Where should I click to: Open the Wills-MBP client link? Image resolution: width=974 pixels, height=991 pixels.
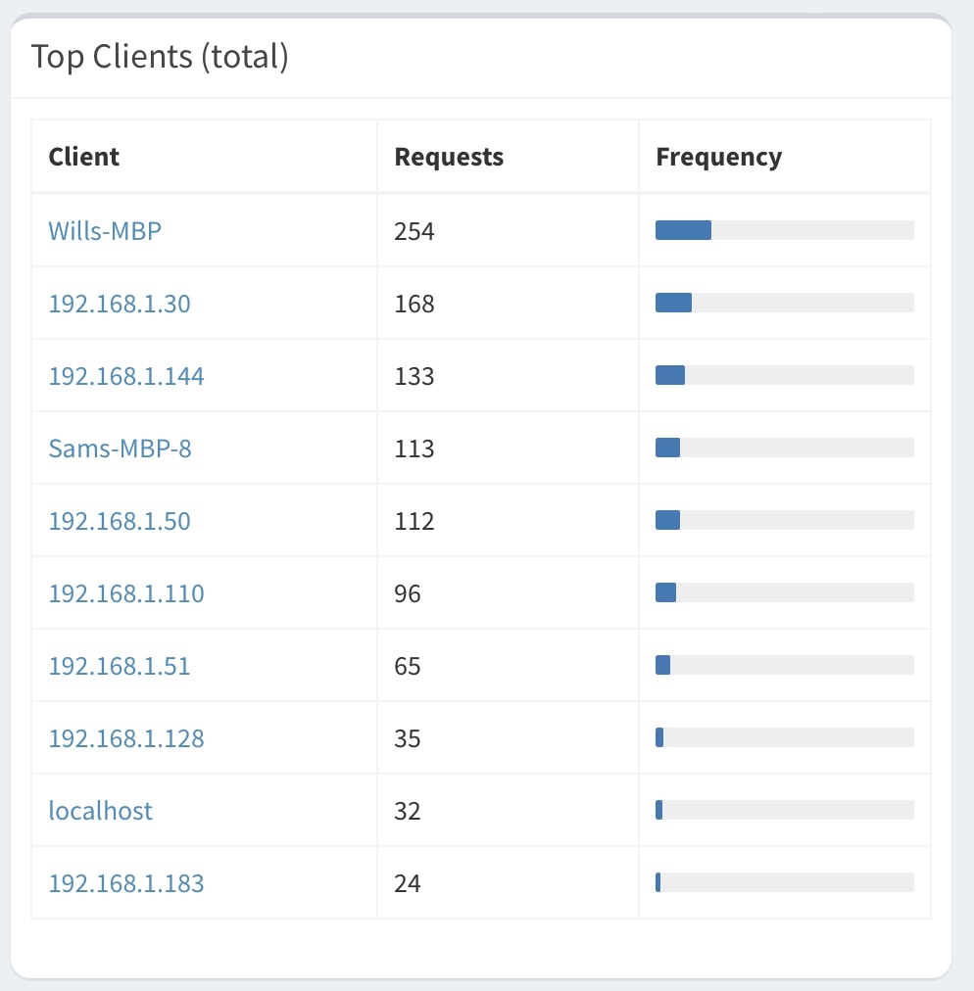105,231
